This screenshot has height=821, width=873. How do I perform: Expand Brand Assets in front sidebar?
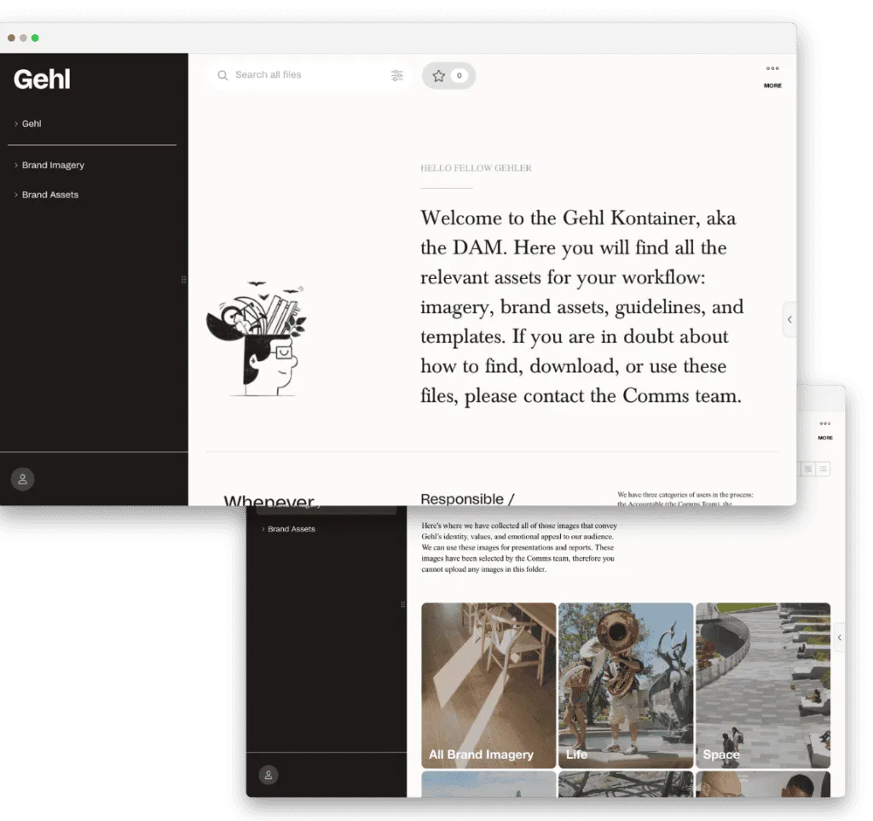click(46, 195)
